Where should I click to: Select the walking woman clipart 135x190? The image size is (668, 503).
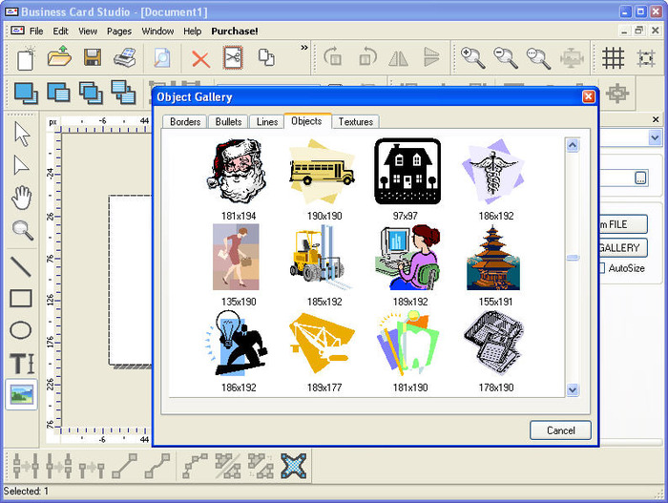236,258
